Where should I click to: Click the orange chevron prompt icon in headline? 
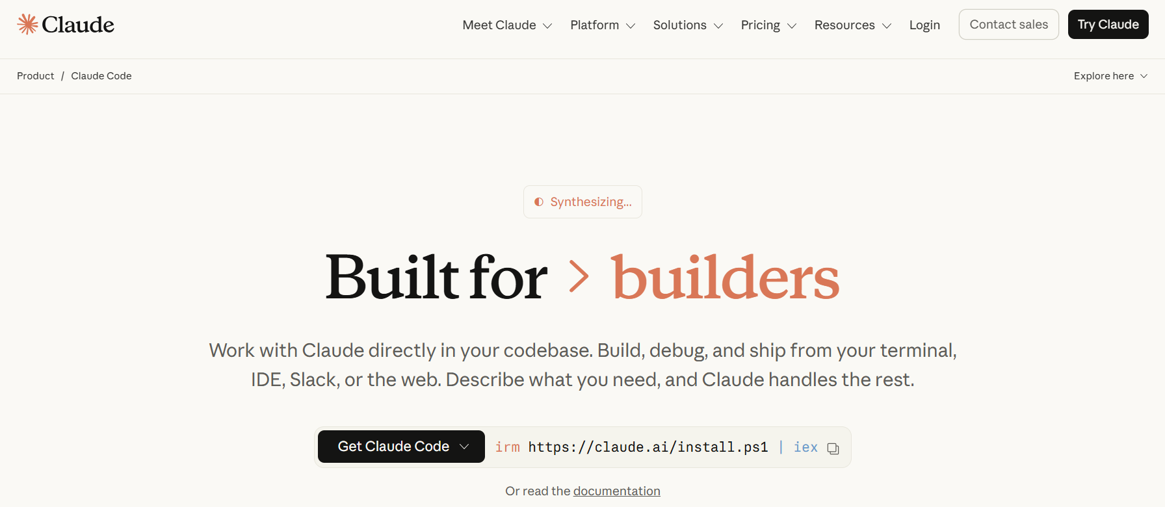(579, 276)
